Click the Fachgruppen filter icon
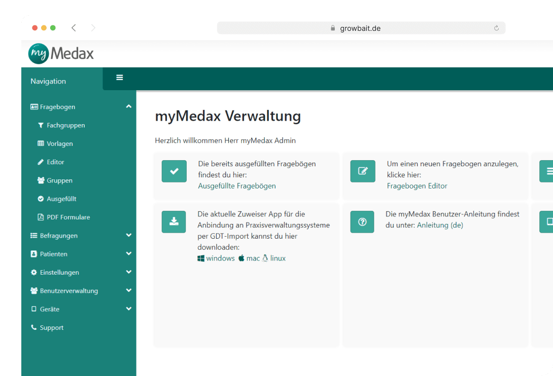 point(41,126)
